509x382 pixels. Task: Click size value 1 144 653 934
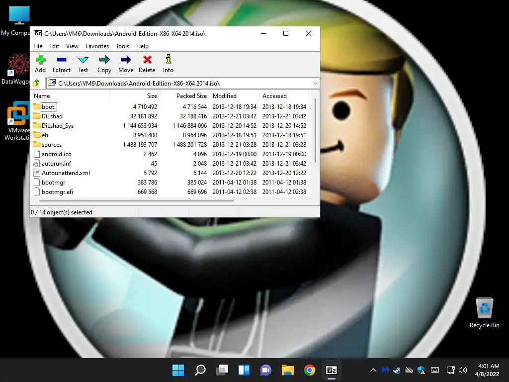(x=140, y=125)
